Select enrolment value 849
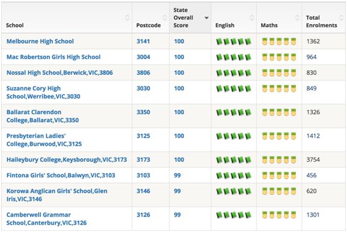Viewport: 347px width, 232px height. pos(312,88)
